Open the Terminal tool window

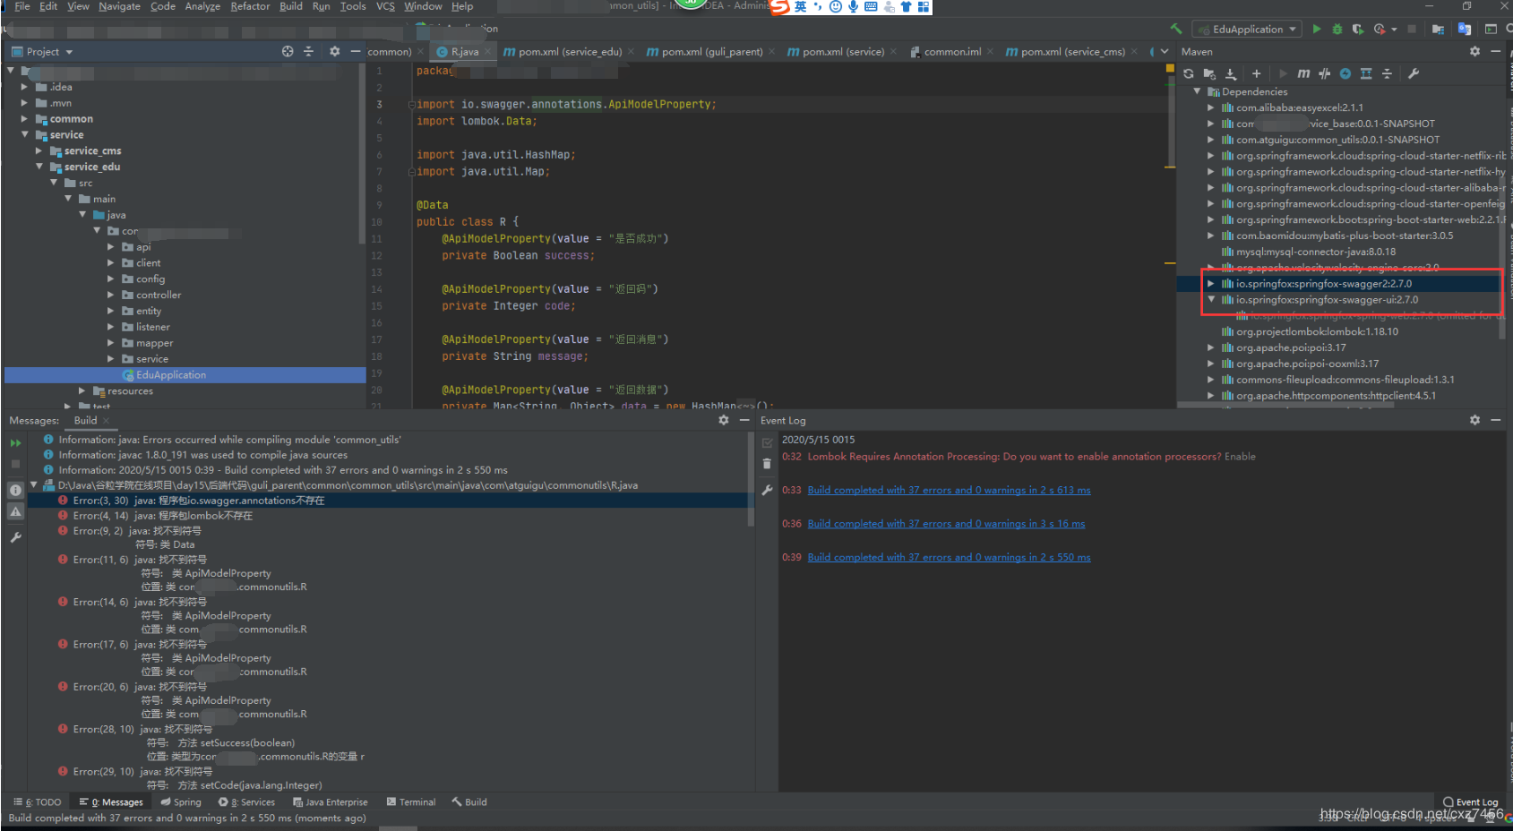tap(411, 802)
